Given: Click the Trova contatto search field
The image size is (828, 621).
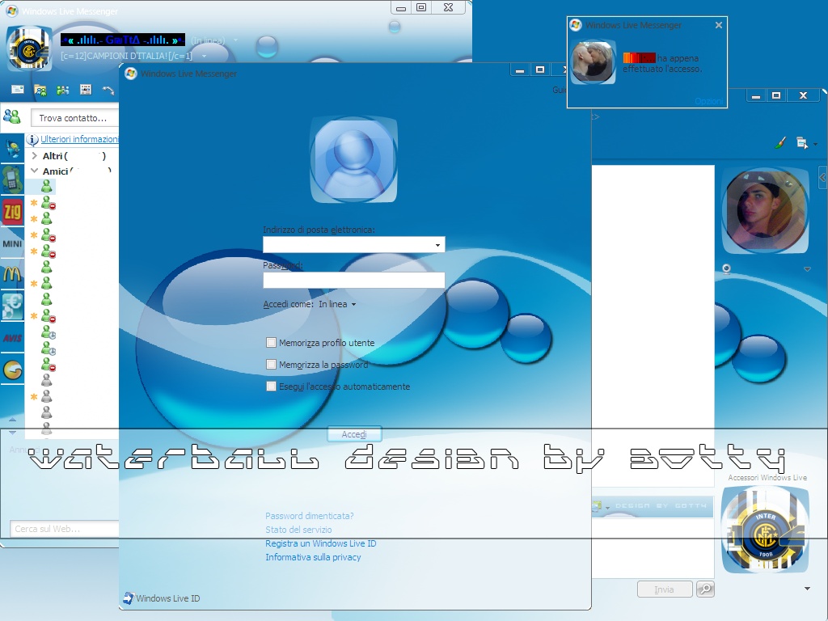Looking at the screenshot, I should 74,118.
